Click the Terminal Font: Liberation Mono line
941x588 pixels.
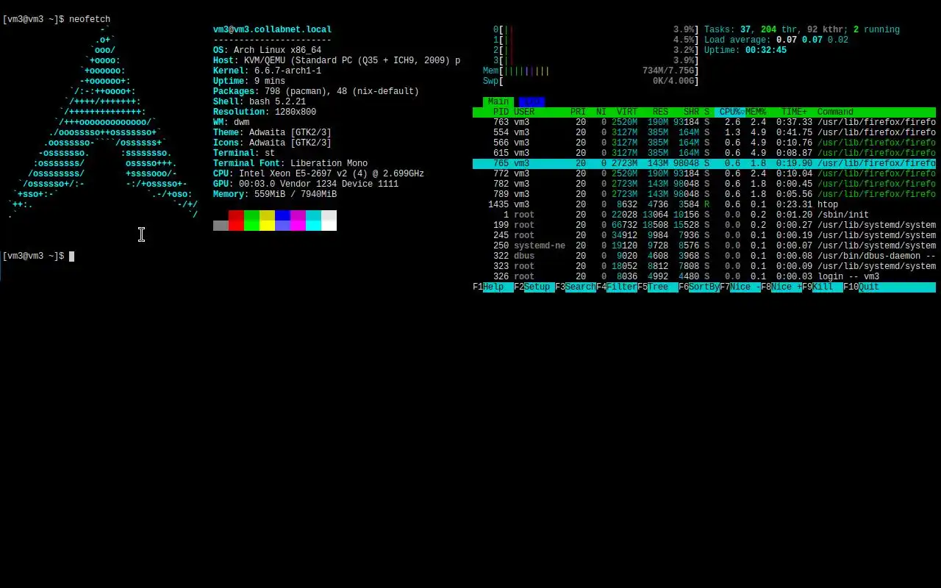pos(290,163)
